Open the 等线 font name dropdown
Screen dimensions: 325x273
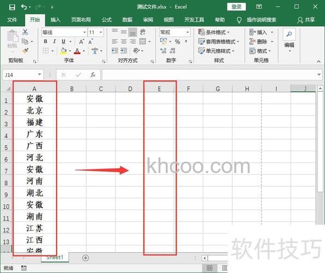pyautogui.click(x=85, y=32)
